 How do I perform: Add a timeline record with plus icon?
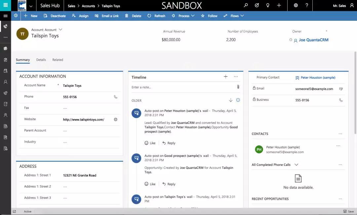click(226, 77)
